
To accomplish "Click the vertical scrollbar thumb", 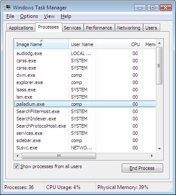I will pyautogui.click(x=159, y=66).
